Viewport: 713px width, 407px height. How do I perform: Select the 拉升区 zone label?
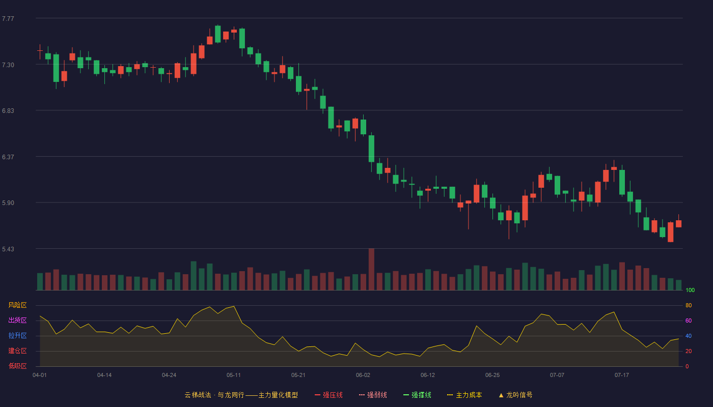pyautogui.click(x=17, y=336)
